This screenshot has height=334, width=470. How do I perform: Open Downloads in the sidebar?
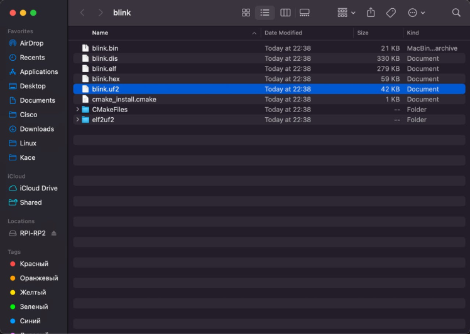point(36,129)
